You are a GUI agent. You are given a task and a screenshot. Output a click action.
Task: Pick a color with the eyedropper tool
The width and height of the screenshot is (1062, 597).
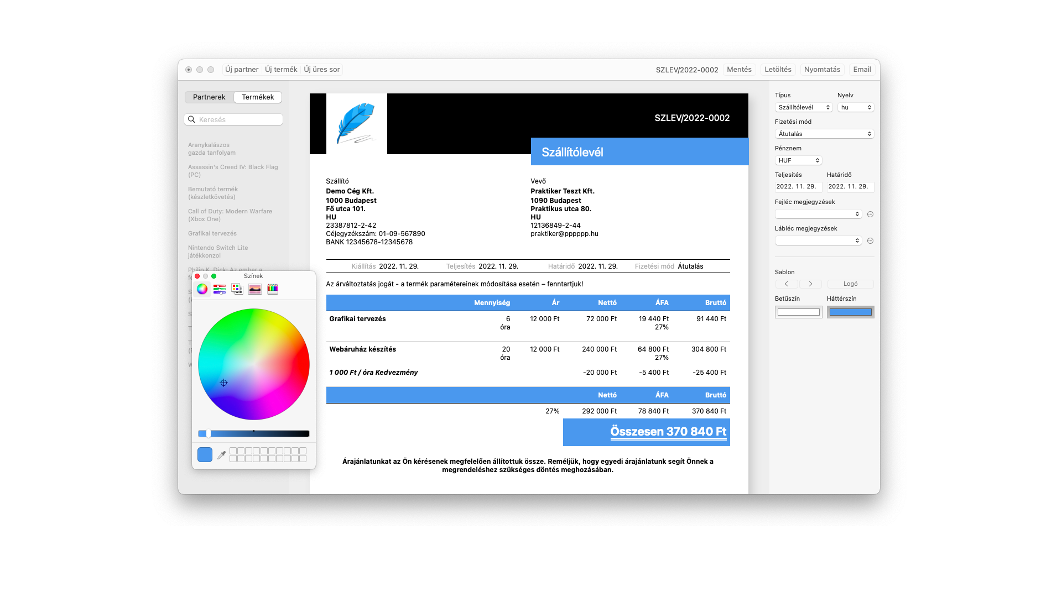point(221,454)
